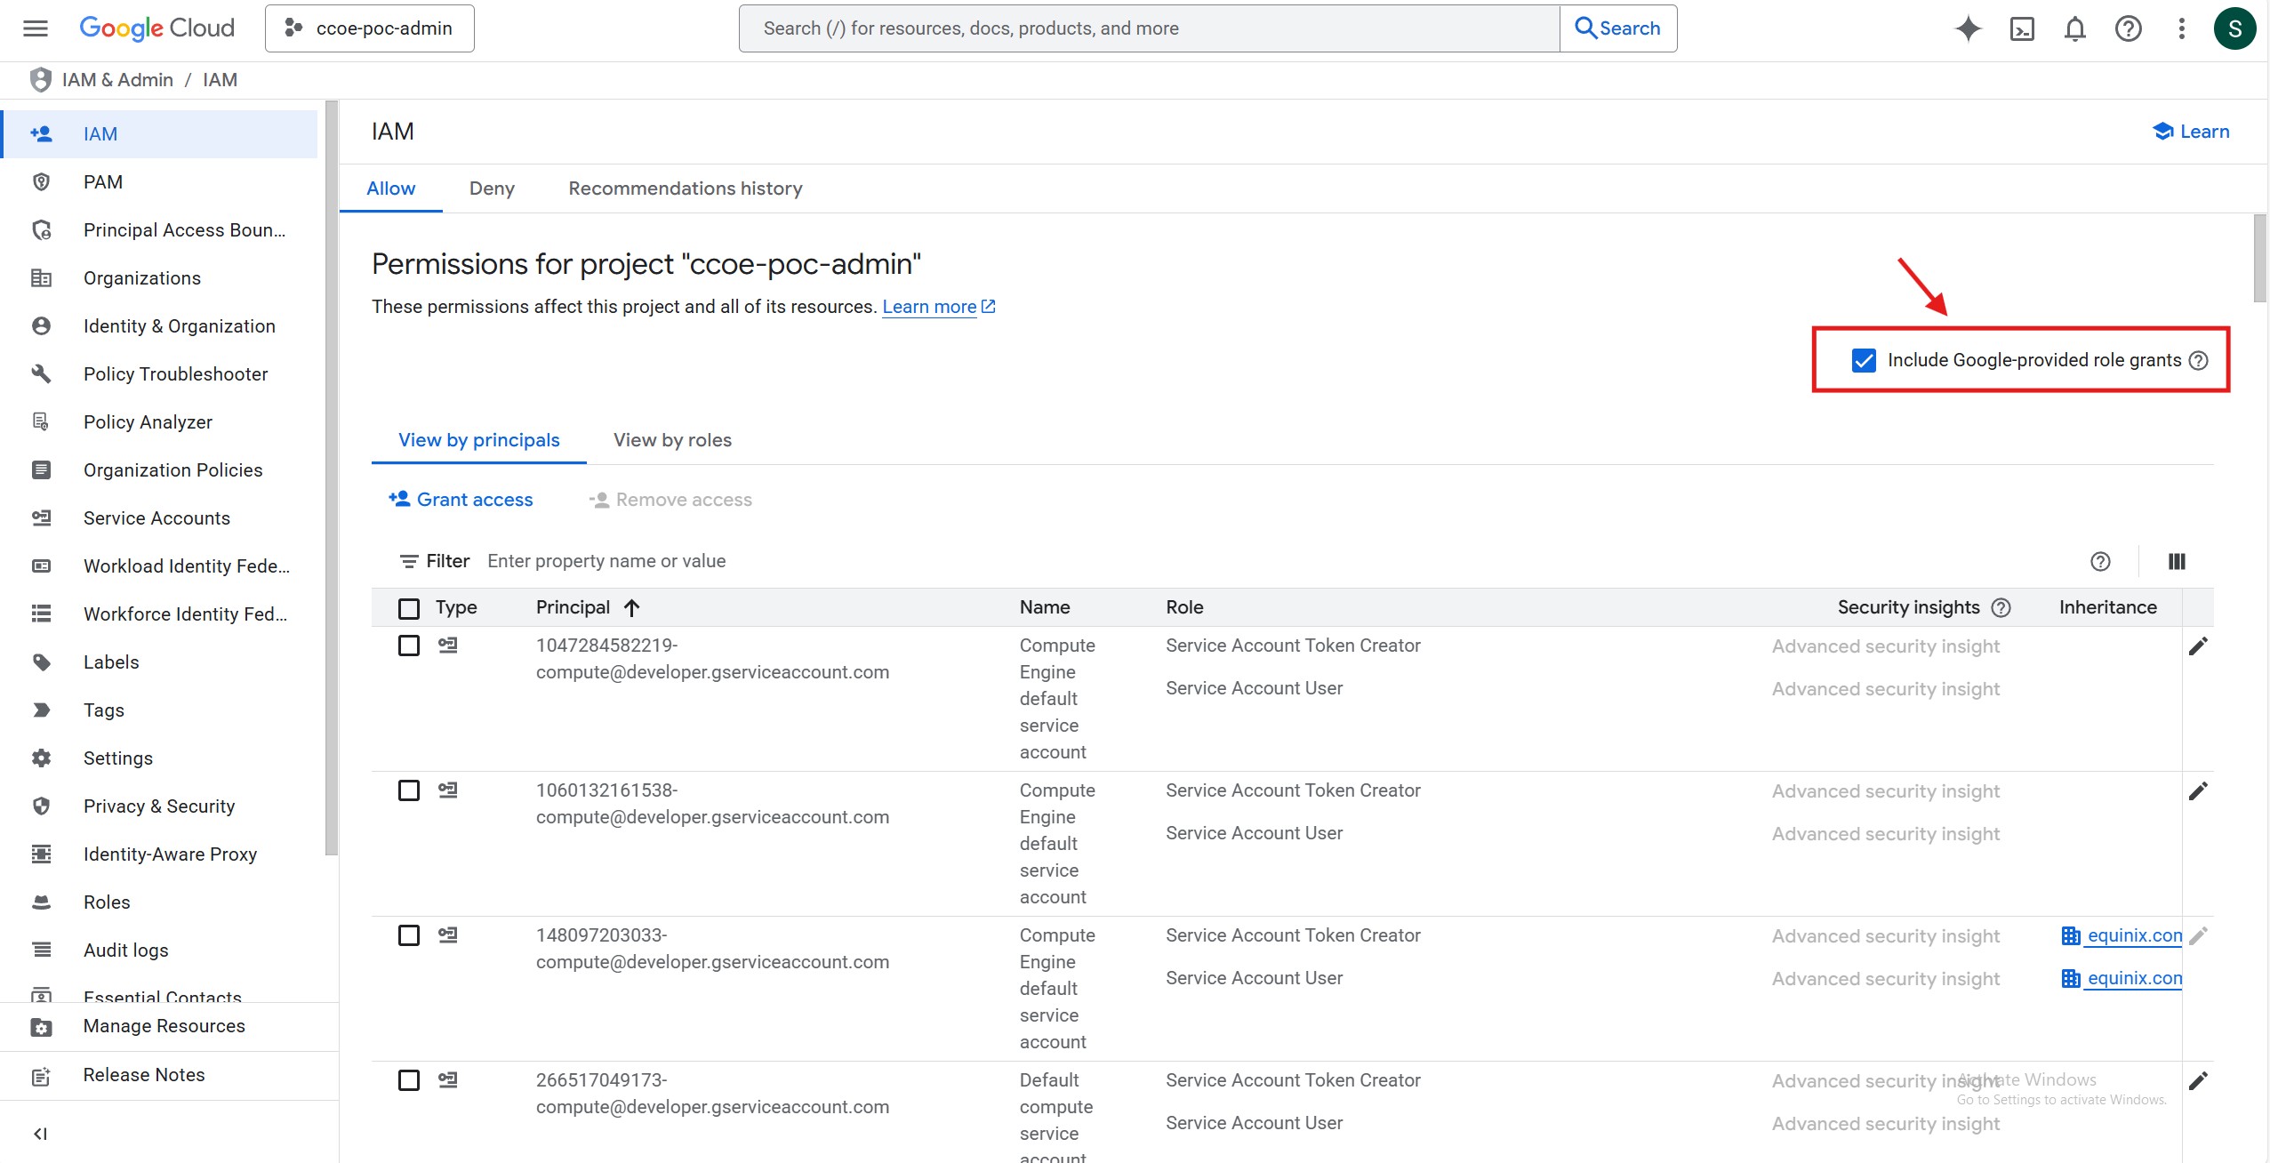The height and width of the screenshot is (1163, 2270).
Task: Open the main hamburger navigation menu
Action: click(x=36, y=28)
